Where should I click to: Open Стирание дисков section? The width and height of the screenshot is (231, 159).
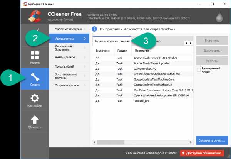[x=69, y=85]
